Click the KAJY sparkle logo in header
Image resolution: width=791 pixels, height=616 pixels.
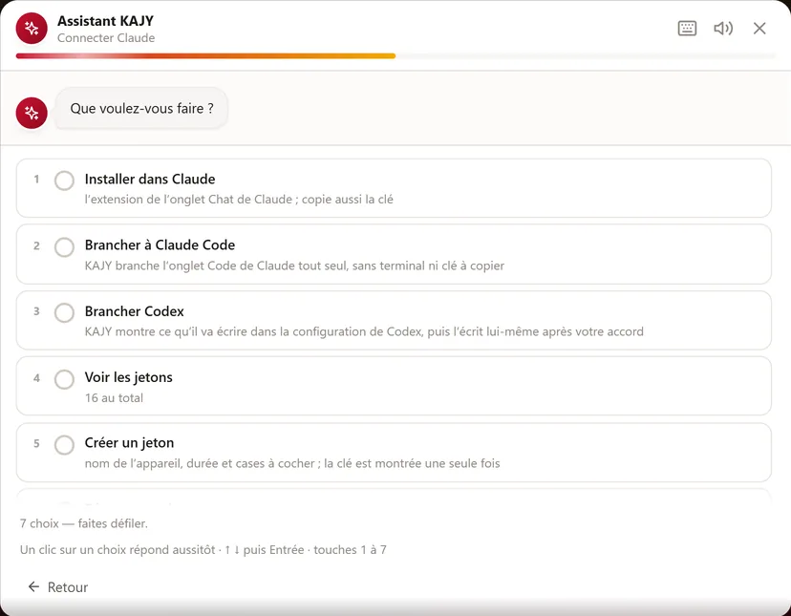click(x=32, y=29)
